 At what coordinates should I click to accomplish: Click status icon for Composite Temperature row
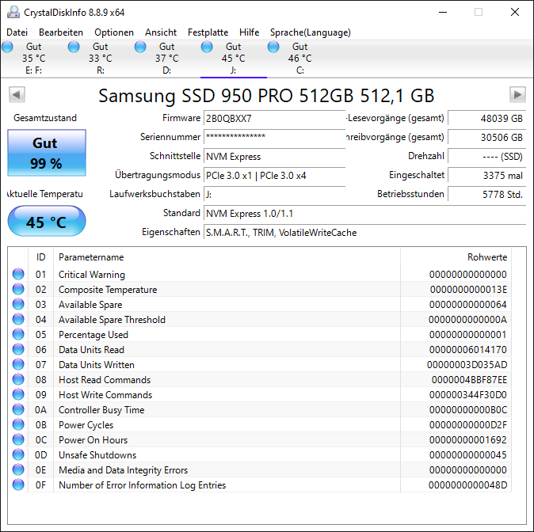18,289
